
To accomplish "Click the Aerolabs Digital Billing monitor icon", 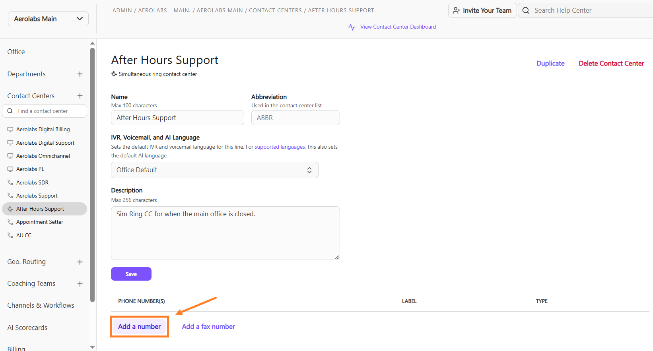I will 10,130.
